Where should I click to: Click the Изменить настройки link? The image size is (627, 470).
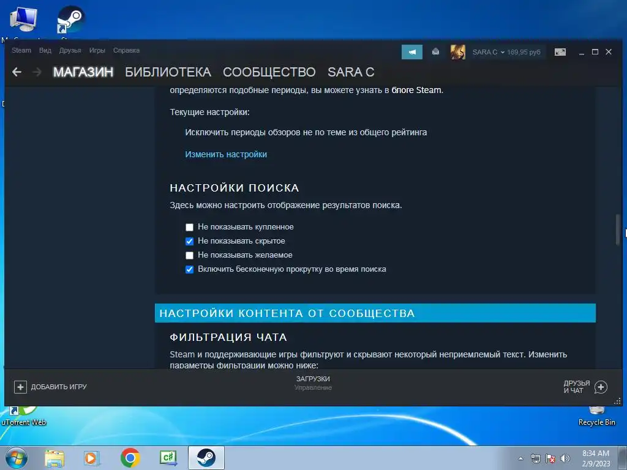(226, 154)
